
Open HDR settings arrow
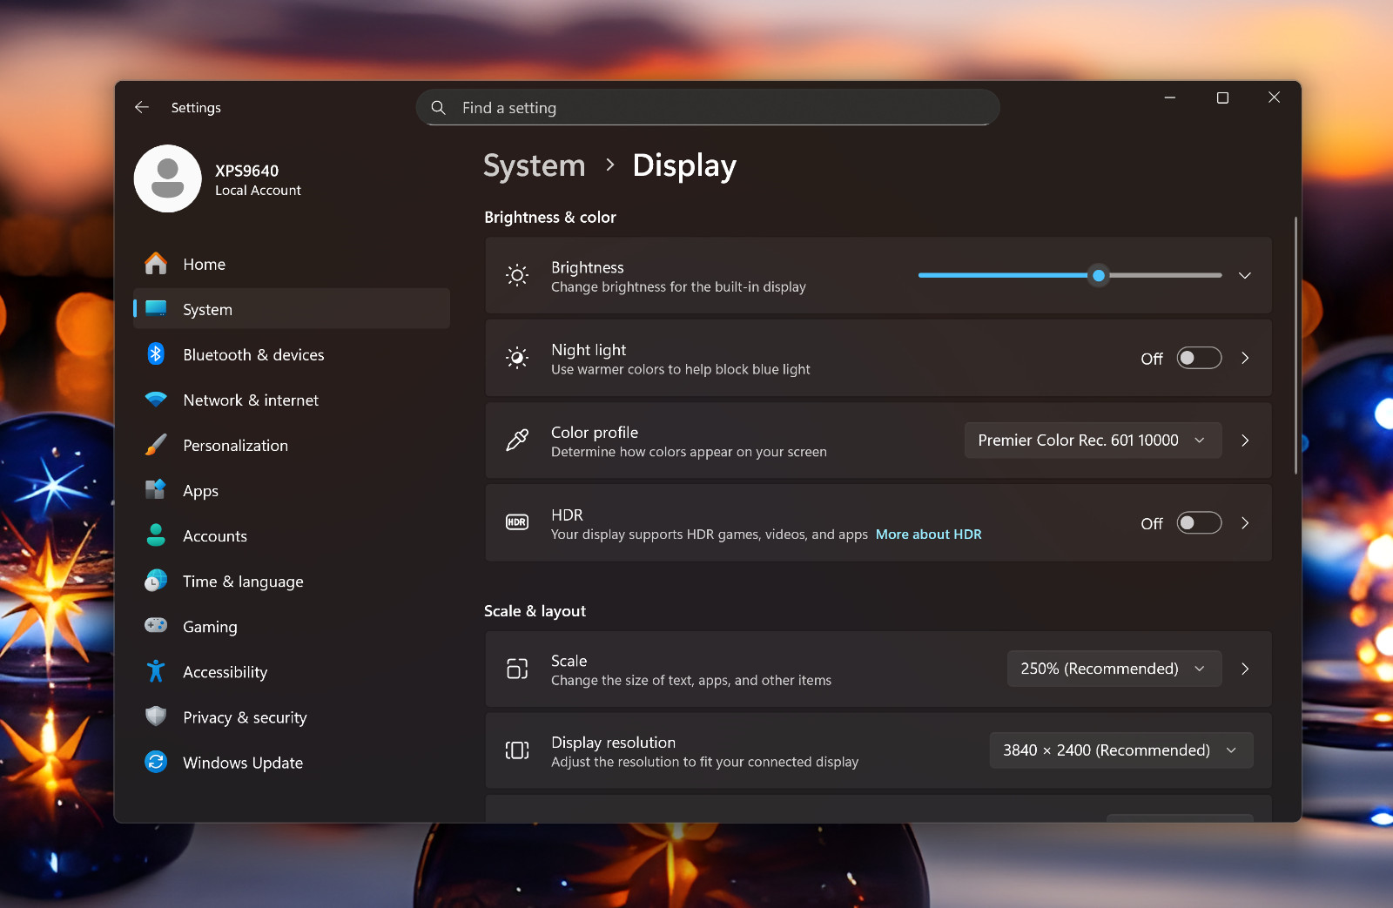click(x=1245, y=522)
